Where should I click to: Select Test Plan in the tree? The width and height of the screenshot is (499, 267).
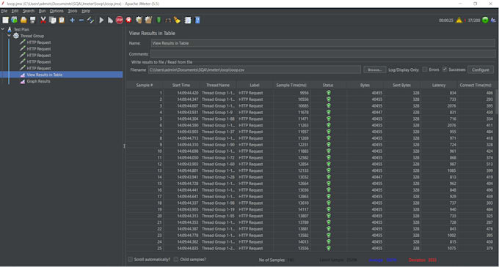(x=21, y=29)
